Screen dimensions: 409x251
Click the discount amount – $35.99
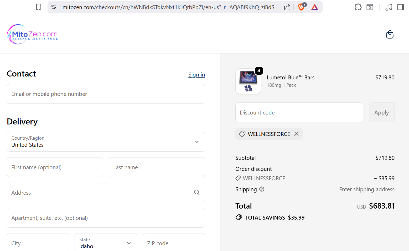(x=384, y=178)
